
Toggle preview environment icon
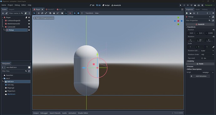[78, 13]
